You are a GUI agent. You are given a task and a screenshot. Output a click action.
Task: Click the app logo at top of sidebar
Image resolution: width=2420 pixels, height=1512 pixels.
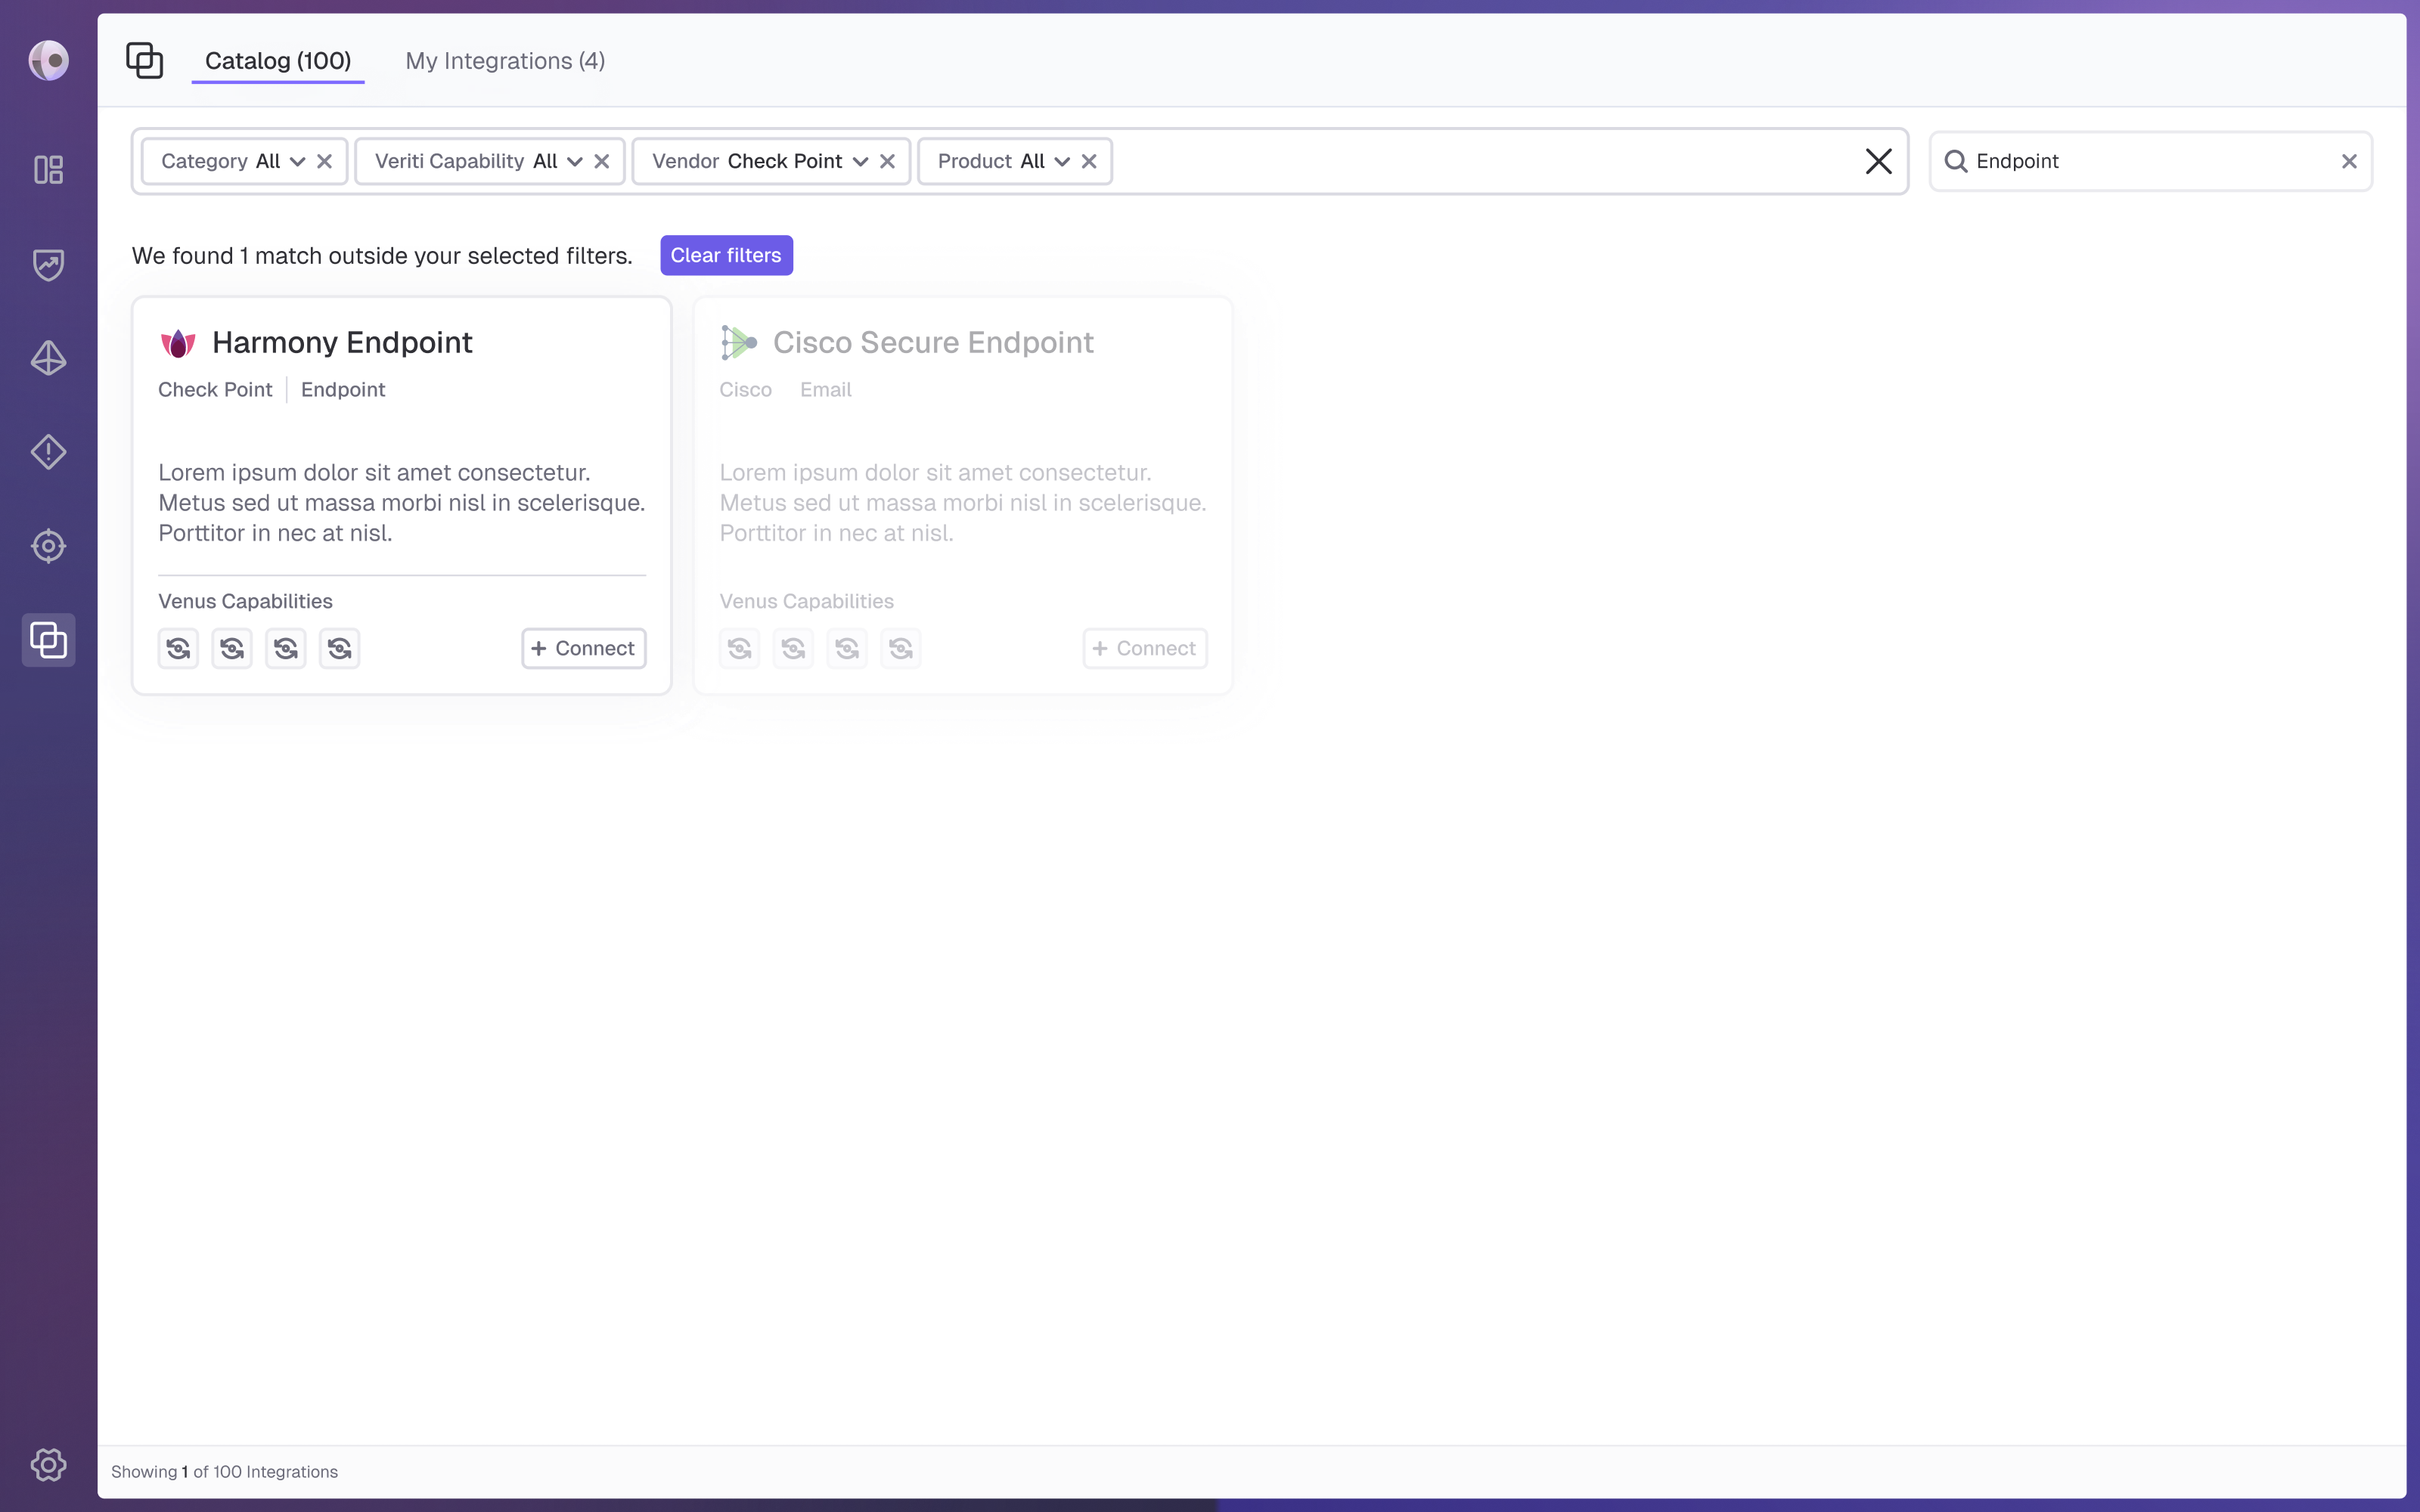tap(48, 60)
